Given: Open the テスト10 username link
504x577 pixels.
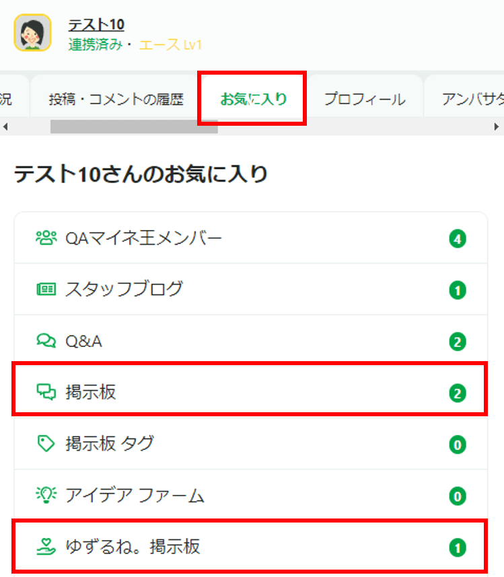Looking at the screenshot, I should pos(96,25).
